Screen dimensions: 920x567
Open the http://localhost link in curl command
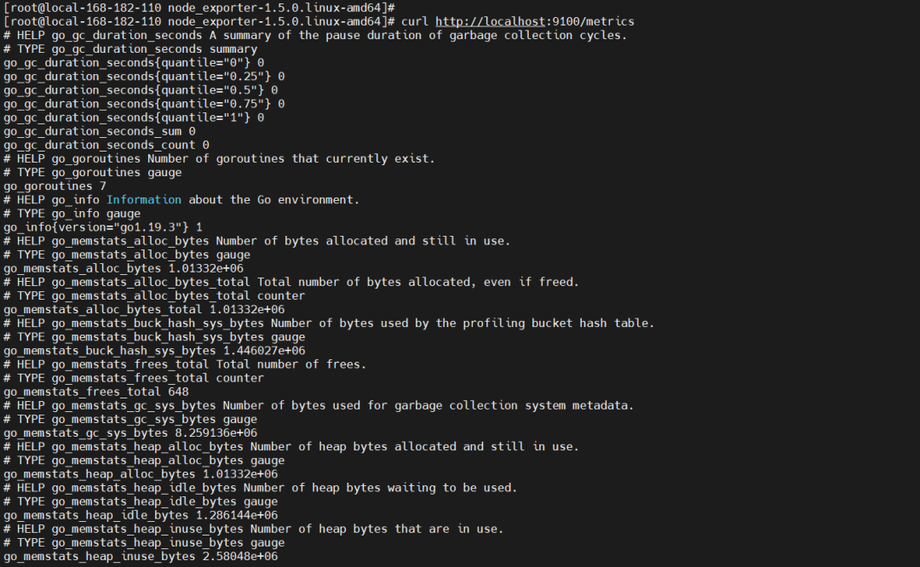click(490, 21)
